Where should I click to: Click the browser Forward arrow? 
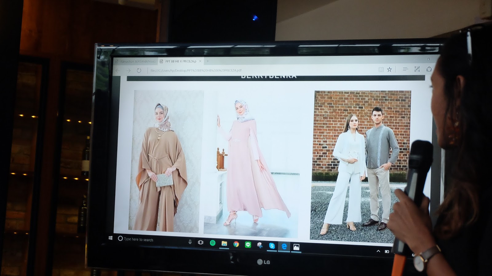pyautogui.click(x=128, y=71)
